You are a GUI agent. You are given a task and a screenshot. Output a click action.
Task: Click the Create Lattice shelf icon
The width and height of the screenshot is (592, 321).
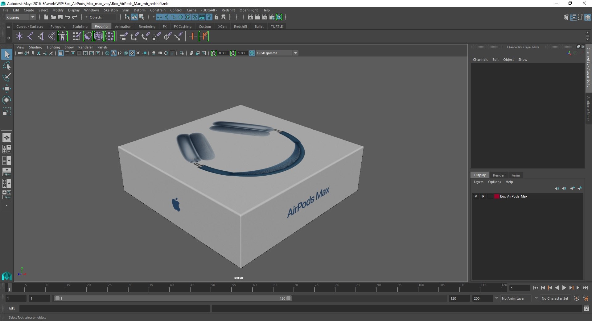coord(98,36)
